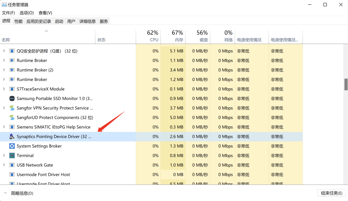
Task: Sort by the 内存 column header
Action: click(173, 37)
